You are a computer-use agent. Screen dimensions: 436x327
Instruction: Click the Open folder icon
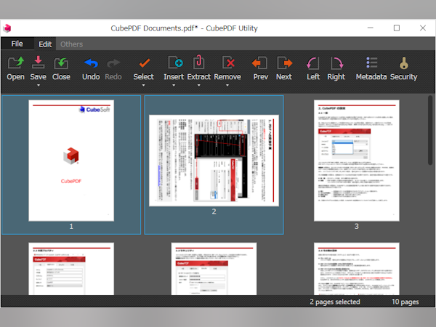pos(15,62)
